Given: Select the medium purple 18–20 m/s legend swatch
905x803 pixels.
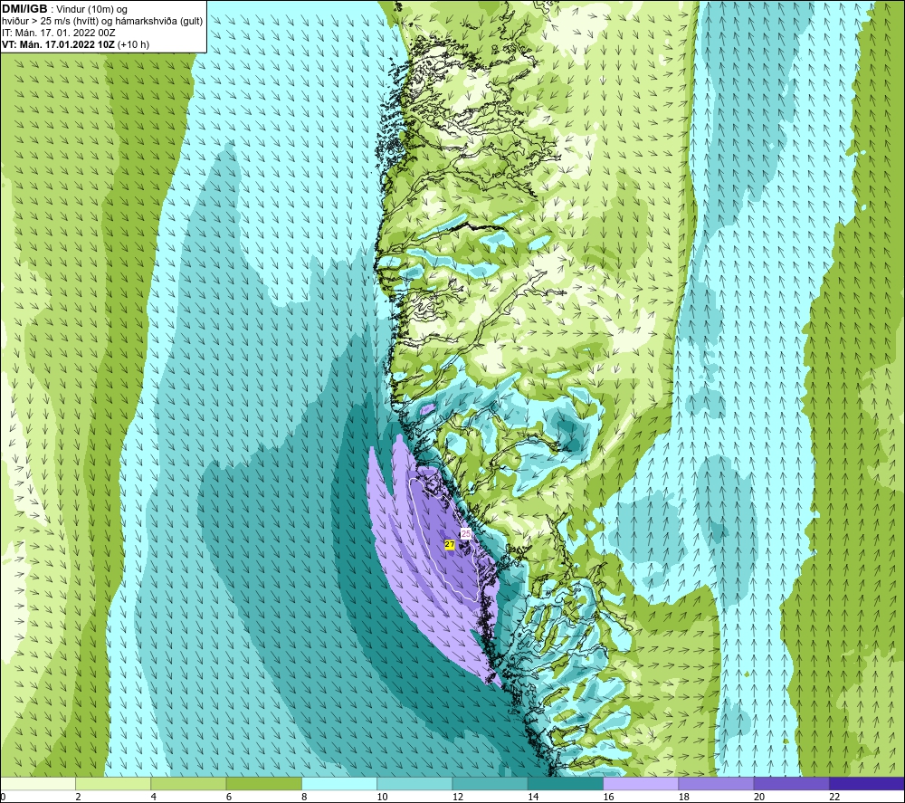Looking at the screenshot, I should (716, 783).
